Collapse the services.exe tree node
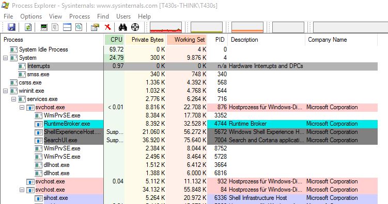 point(13,99)
